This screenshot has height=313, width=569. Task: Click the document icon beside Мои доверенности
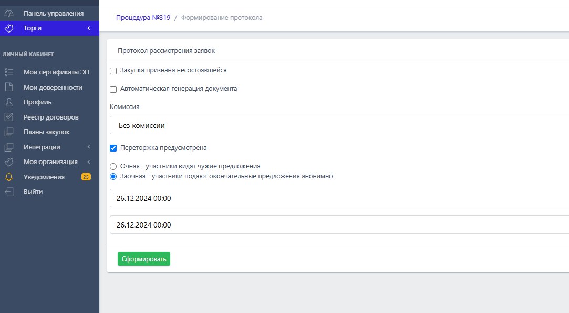click(8, 88)
